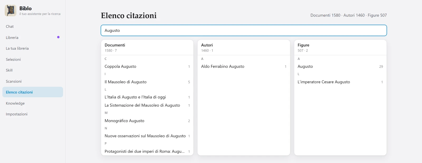Click the Autori column header
Image resolution: width=422 pixels, height=163 pixels.
pos(207,45)
